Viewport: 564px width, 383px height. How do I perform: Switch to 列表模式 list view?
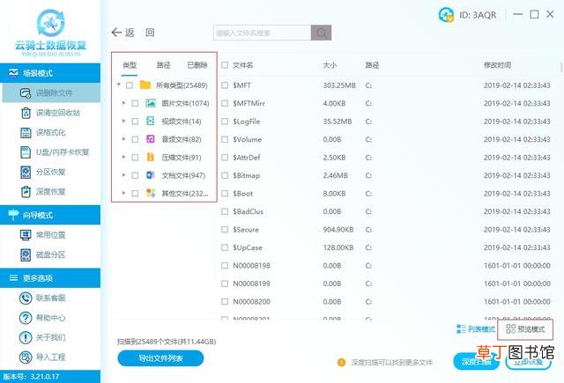[476, 328]
